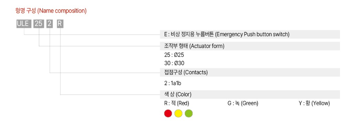Screen dimensions: 351x138
Task: Click the Name composition heading
Action: pyautogui.click(x=51, y=11)
